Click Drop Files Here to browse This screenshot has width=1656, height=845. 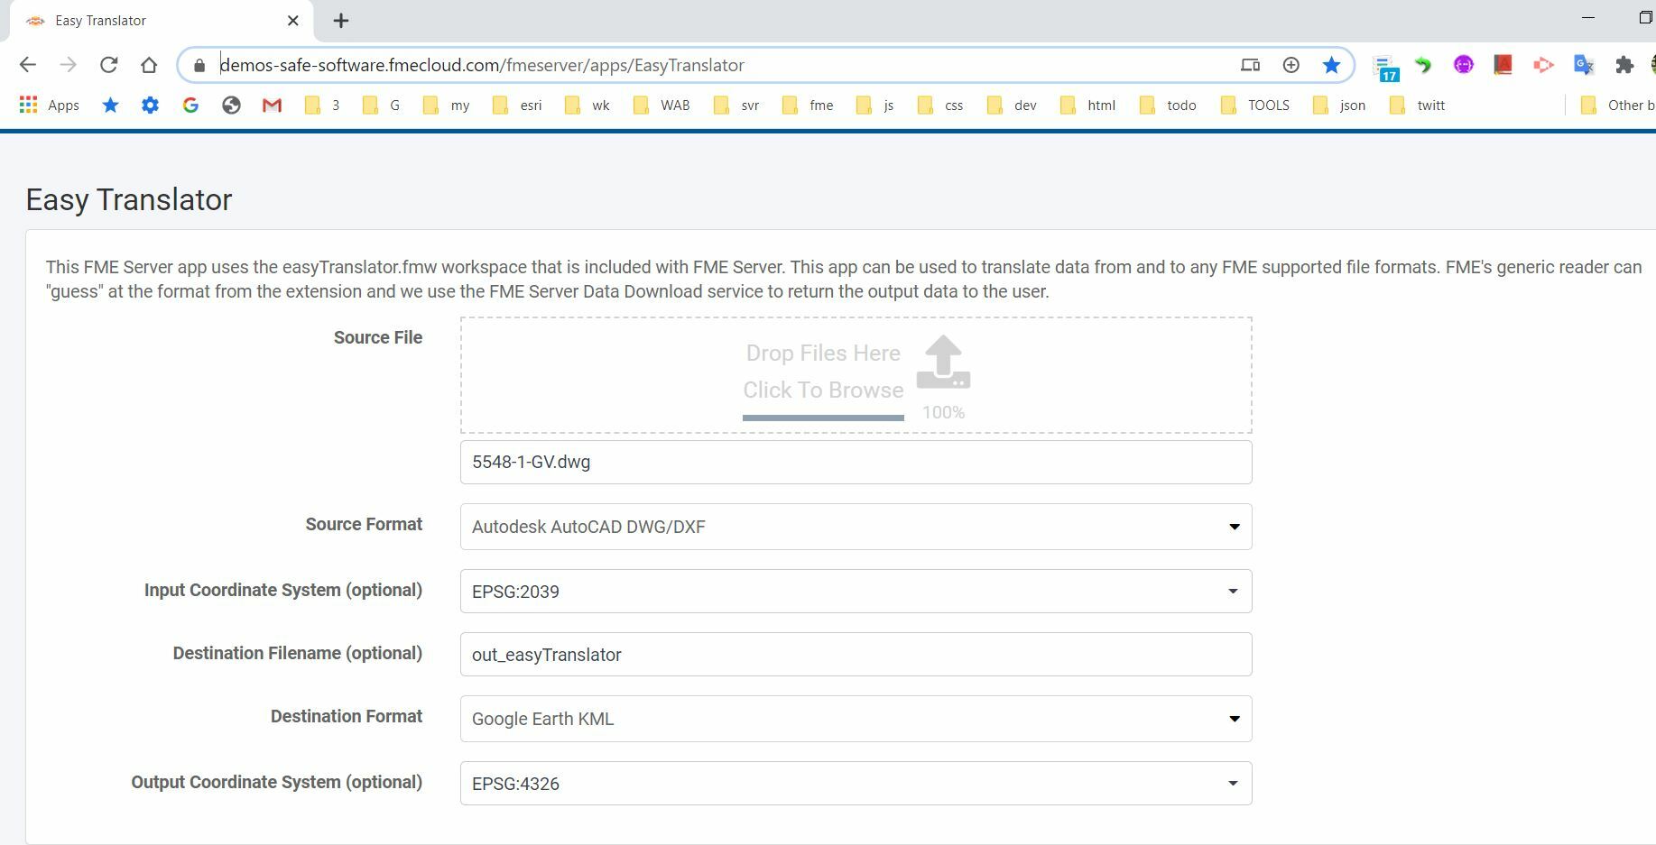pyautogui.click(x=823, y=353)
